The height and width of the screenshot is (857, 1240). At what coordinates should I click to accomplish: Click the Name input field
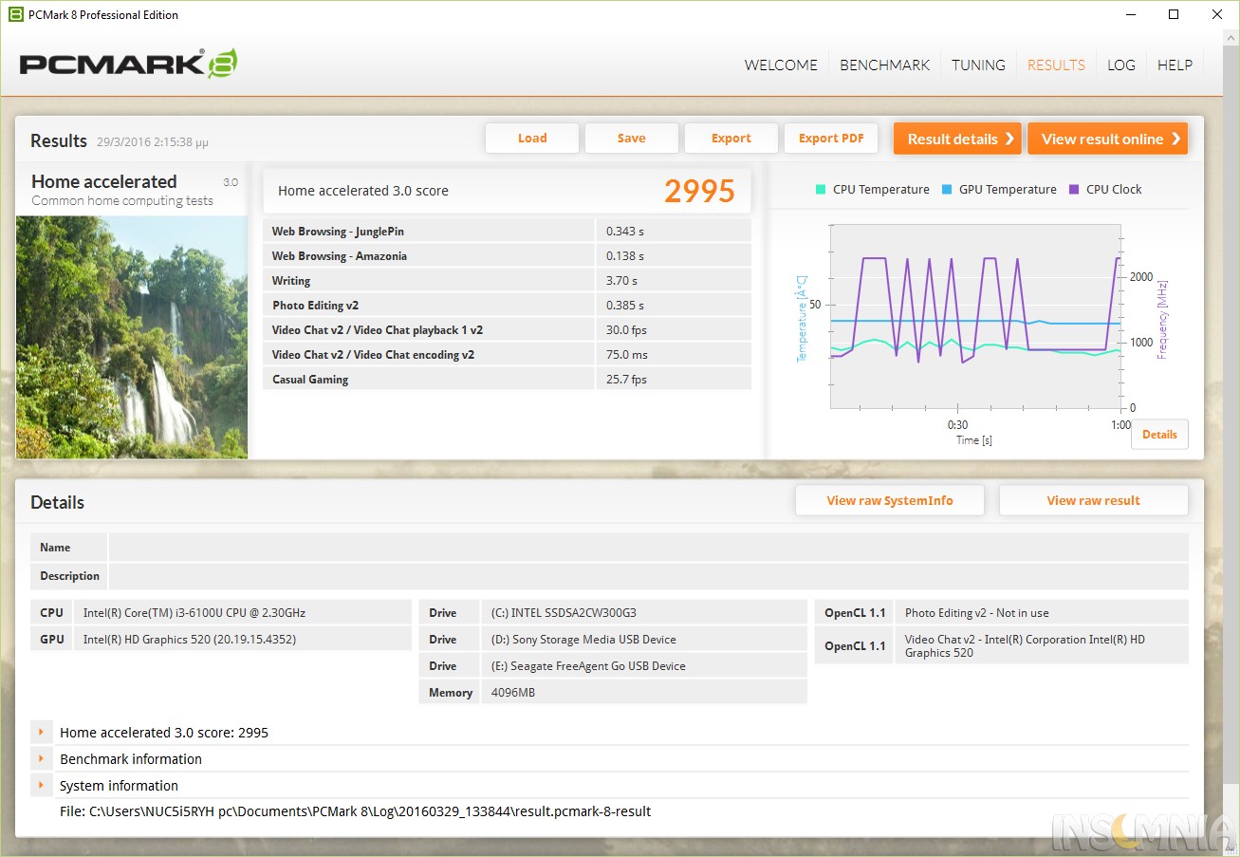648,548
